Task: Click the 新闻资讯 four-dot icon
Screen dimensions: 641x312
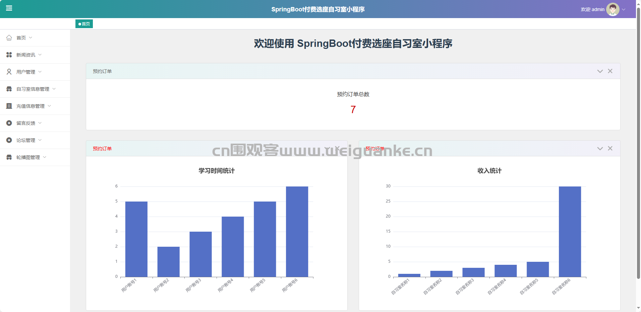Action: click(9, 55)
